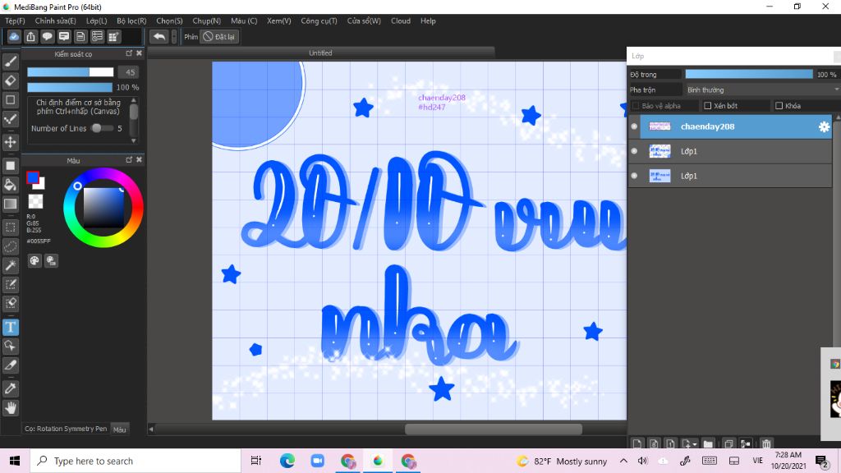Toggle visibility of the first Lớp1 layer
The image size is (841, 473).
pyautogui.click(x=634, y=151)
